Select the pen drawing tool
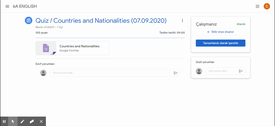The width and height of the screenshot is (275, 126). coord(22,121)
